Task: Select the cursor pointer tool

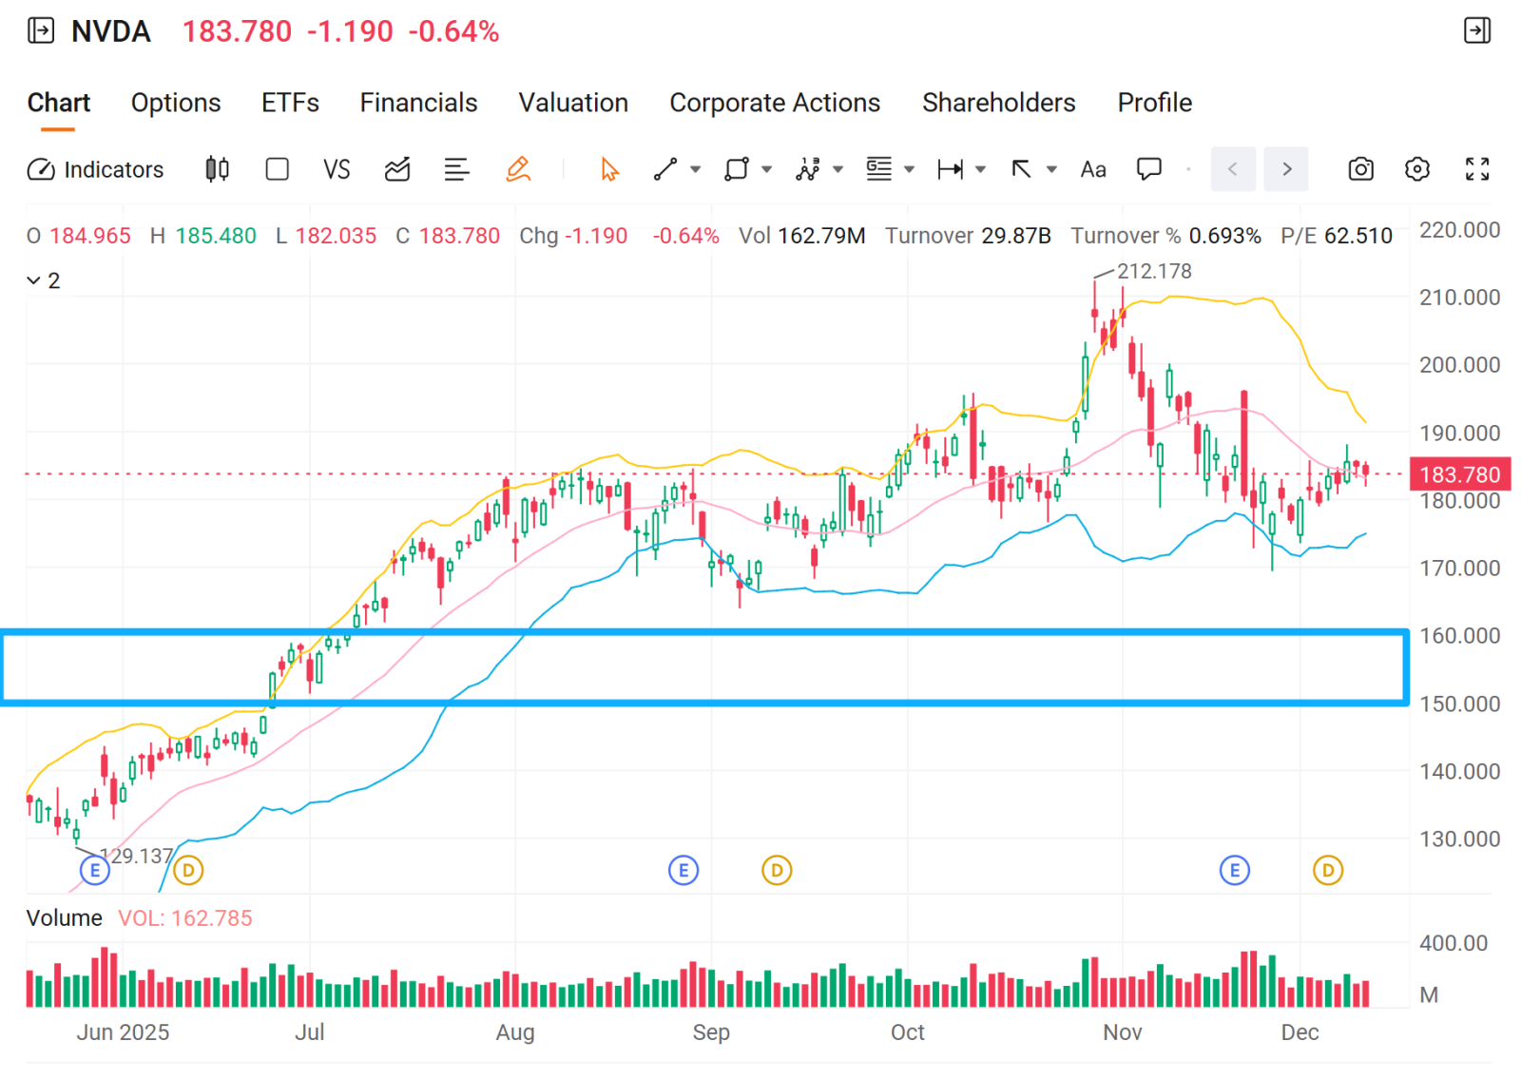Action: click(x=609, y=169)
